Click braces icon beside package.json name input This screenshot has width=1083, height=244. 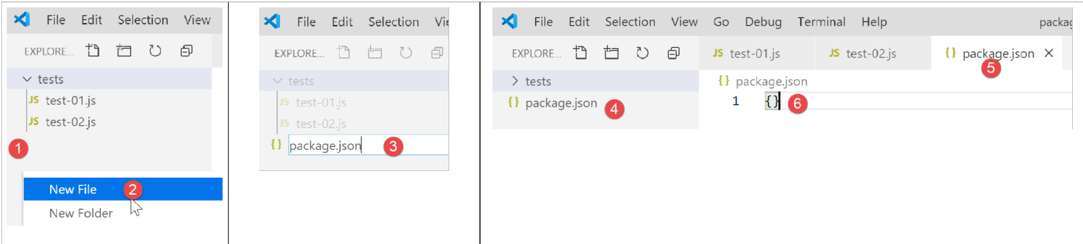(x=276, y=145)
